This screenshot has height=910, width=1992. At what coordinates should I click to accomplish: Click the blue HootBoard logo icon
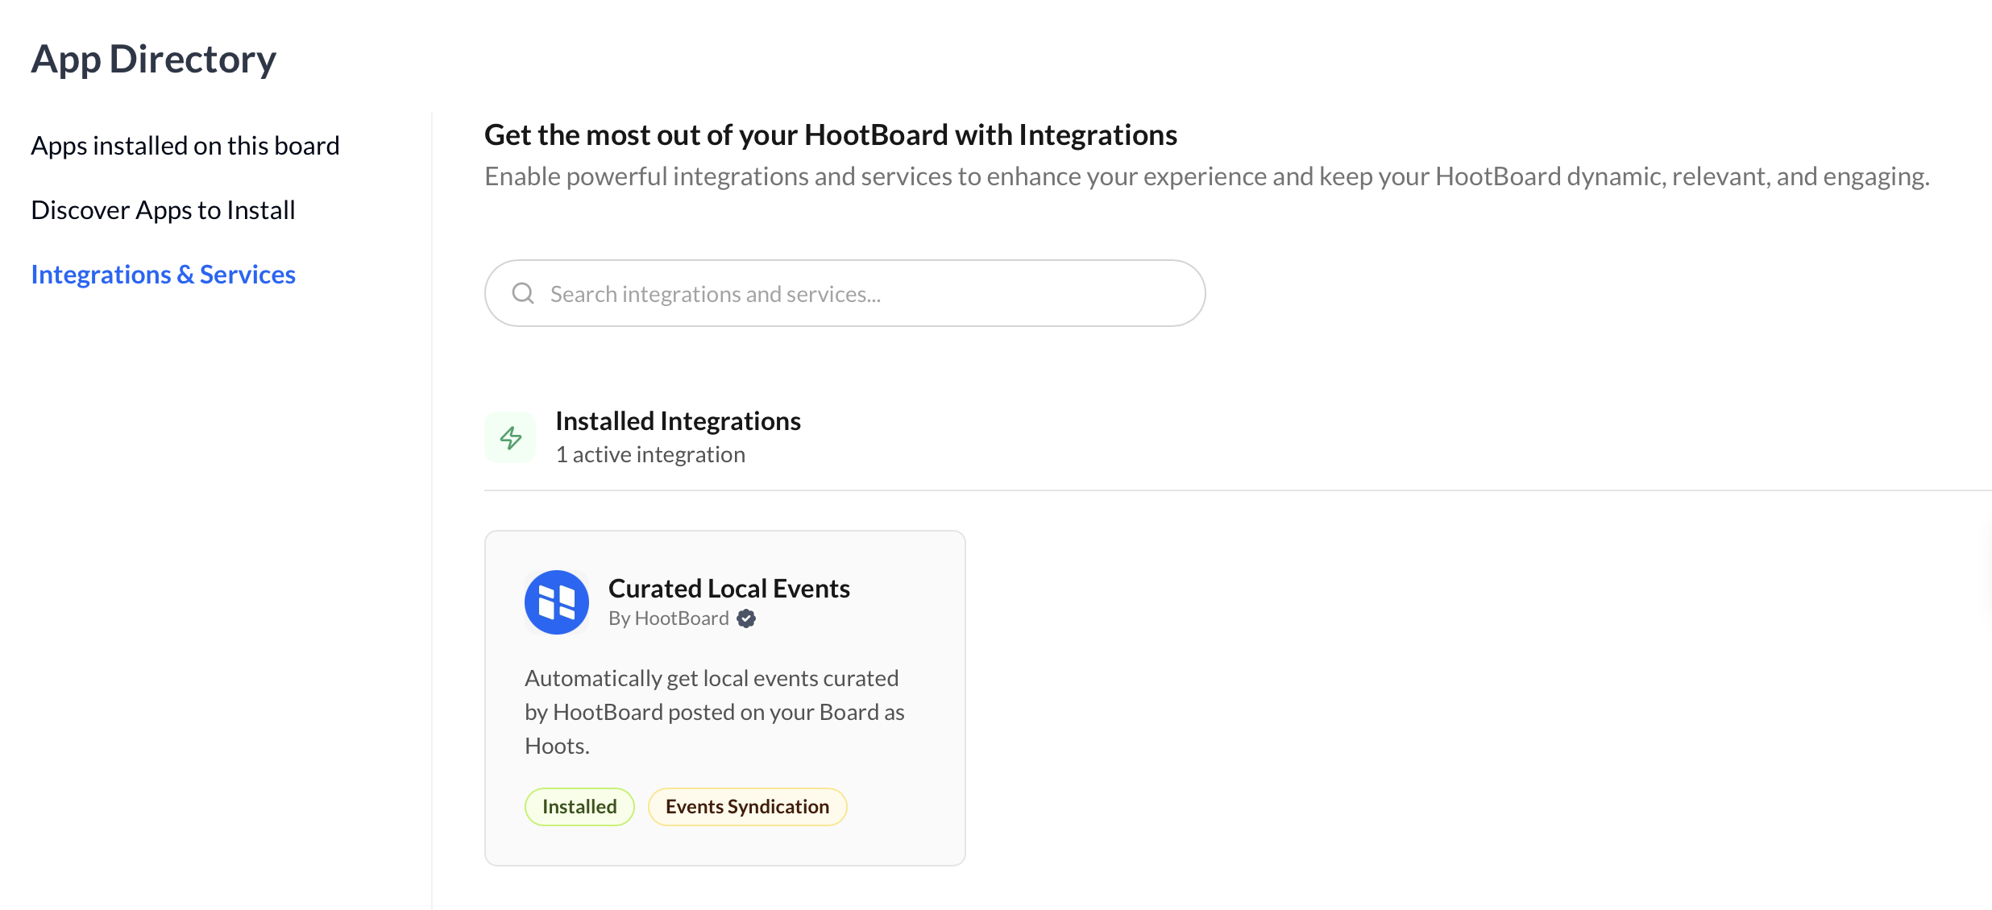(556, 602)
